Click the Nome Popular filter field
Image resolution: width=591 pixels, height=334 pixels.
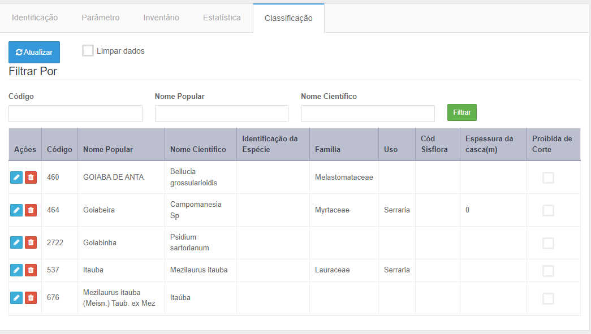point(222,114)
